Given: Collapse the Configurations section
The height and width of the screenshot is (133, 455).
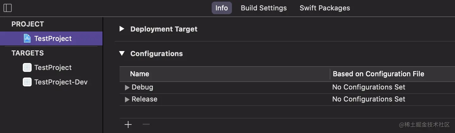Looking at the screenshot, I should (122, 54).
